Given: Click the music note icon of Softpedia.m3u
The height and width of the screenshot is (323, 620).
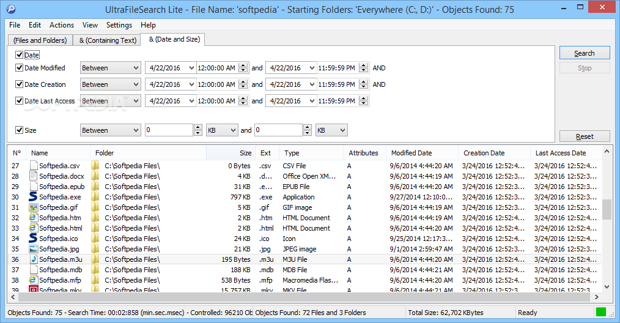Looking at the screenshot, I should coord(34,259).
